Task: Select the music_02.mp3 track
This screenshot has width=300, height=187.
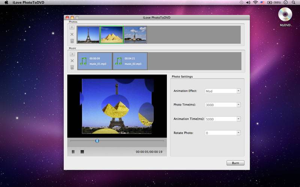Action: click(130, 61)
